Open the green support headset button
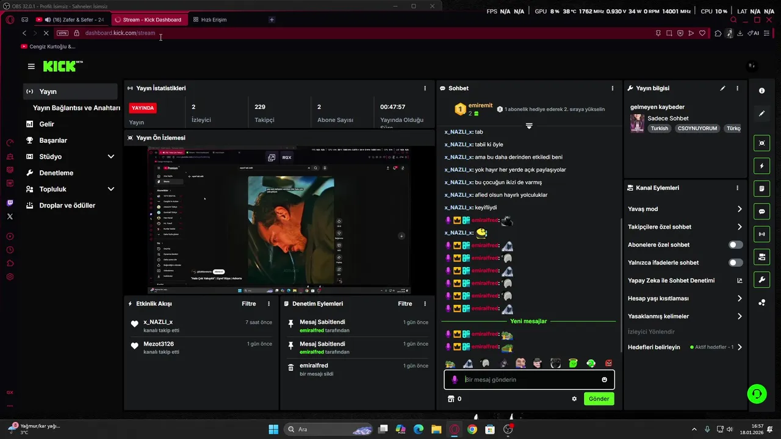The height and width of the screenshot is (439, 781). click(757, 394)
